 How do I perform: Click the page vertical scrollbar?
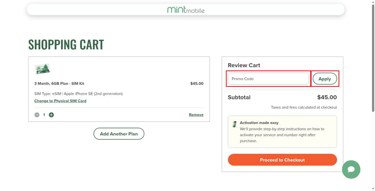(x=373, y=58)
